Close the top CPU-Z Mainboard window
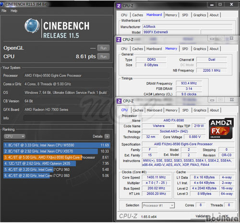The height and width of the screenshot is (223, 240). pyautogui.click(x=231, y=5)
